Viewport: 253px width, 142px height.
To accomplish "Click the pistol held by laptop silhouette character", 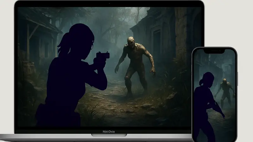I will pyautogui.click(x=103, y=56).
